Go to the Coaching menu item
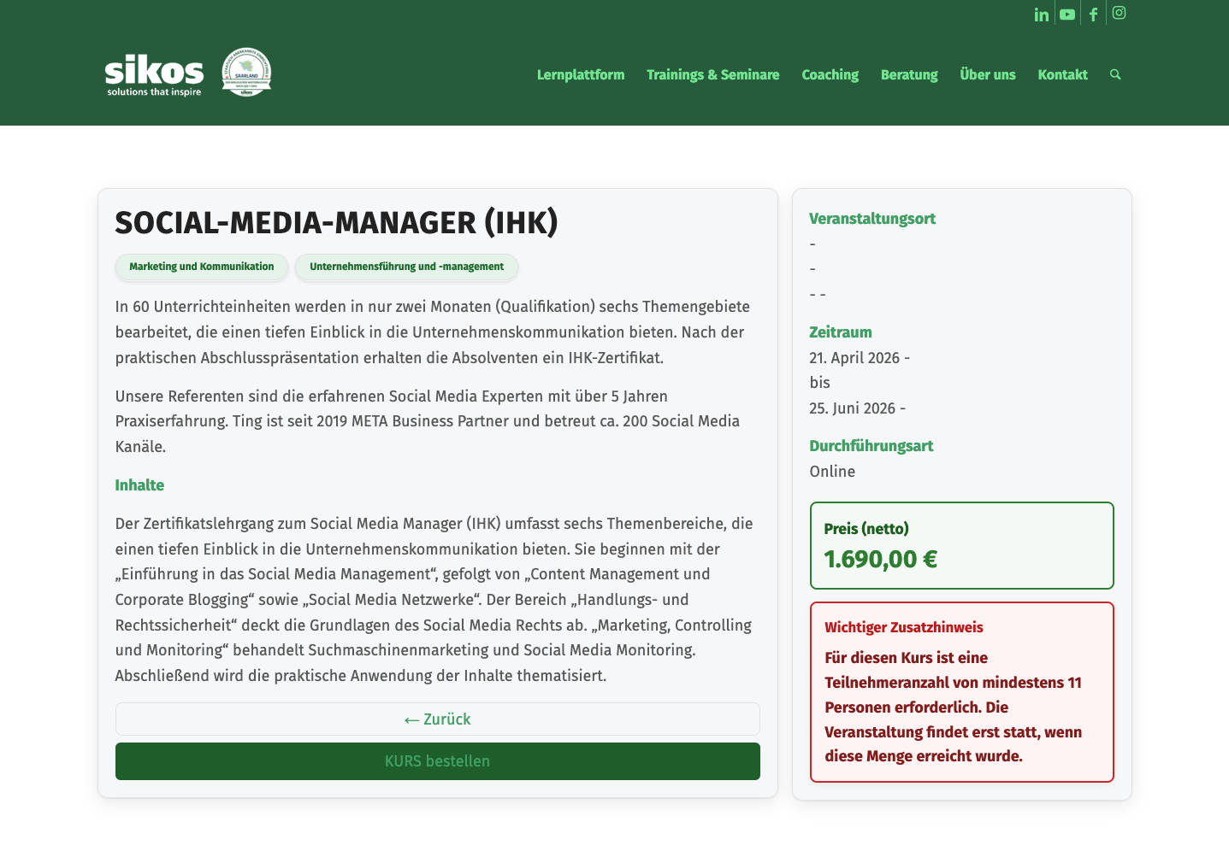 pyautogui.click(x=830, y=74)
